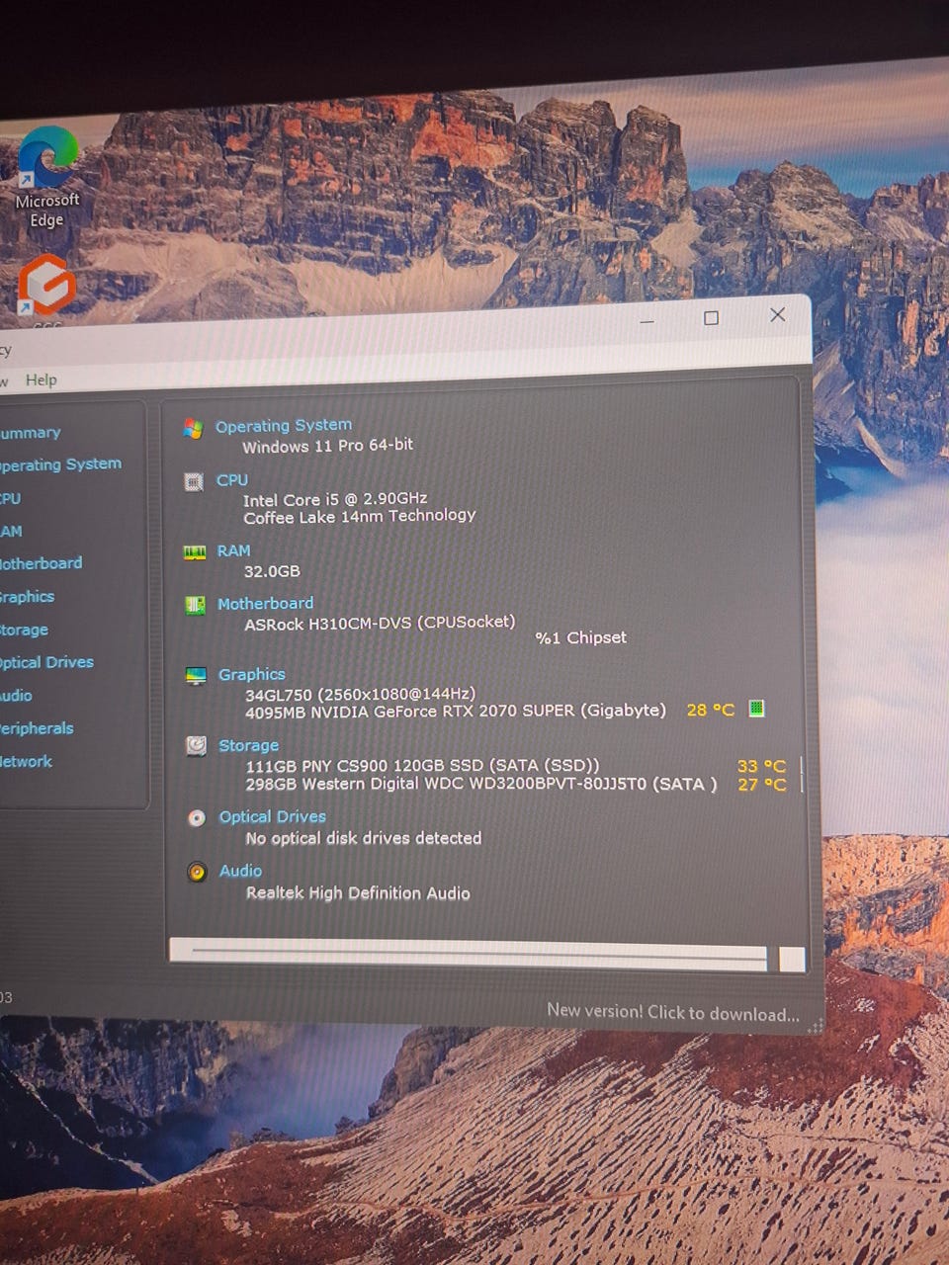Open the CPU heading link
949x1265 pixels.
point(232,480)
